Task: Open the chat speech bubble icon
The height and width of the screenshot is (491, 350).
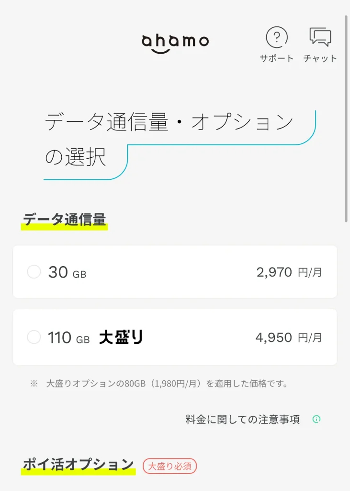Action: point(320,37)
